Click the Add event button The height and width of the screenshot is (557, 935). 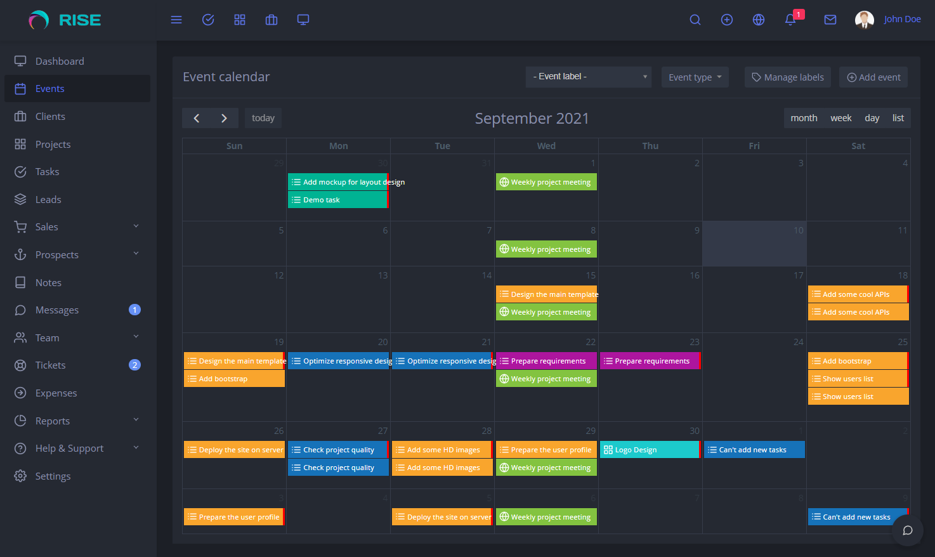873,77
